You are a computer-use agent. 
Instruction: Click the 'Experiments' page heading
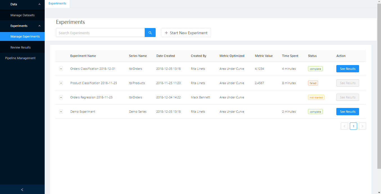[70, 22]
